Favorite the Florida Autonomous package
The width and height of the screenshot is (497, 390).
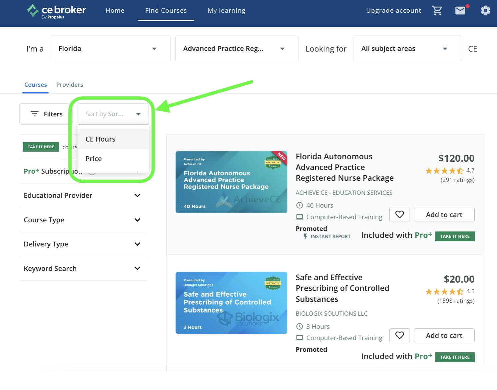pos(399,214)
